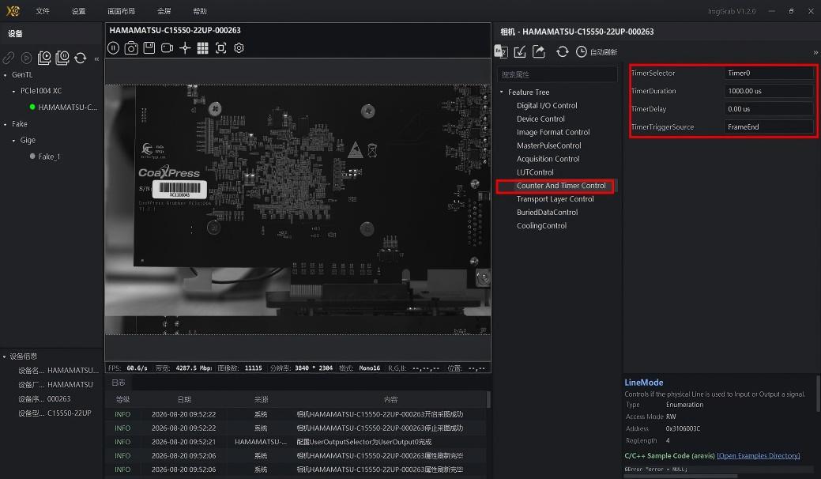The image size is (821, 479).
Task: Refresh the device list
Action: pyautogui.click(x=80, y=58)
